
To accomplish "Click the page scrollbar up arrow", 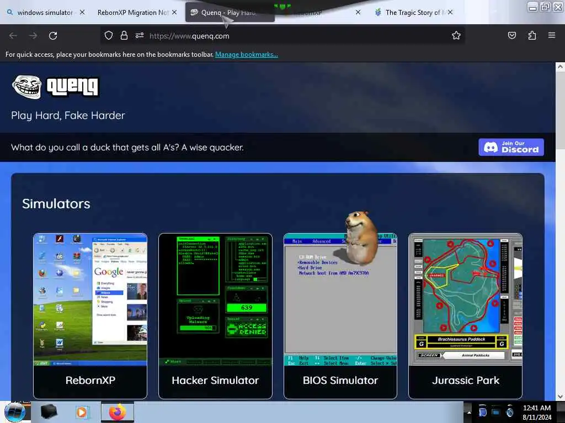I will click(x=560, y=67).
